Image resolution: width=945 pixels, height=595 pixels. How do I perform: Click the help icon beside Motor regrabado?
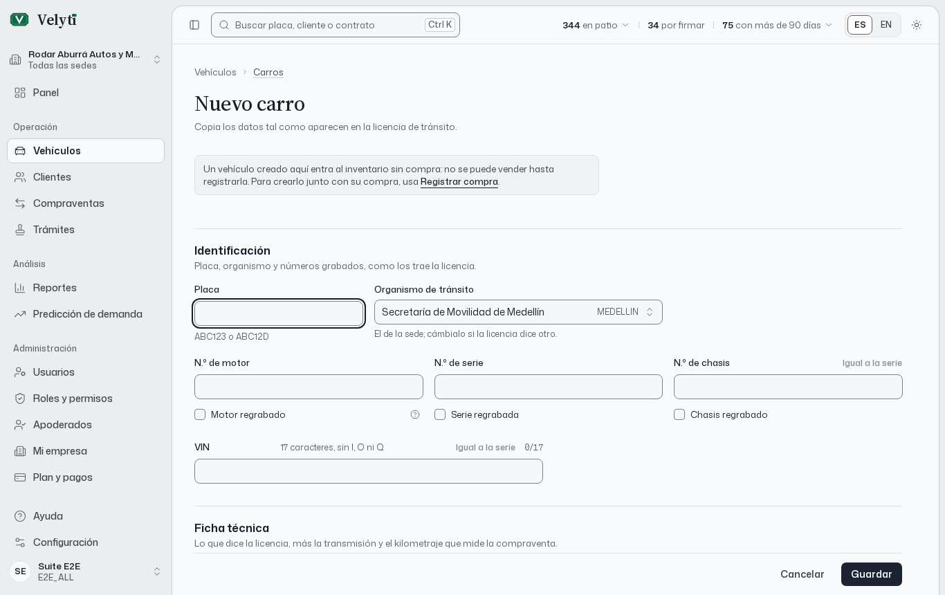pyautogui.click(x=415, y=414)
